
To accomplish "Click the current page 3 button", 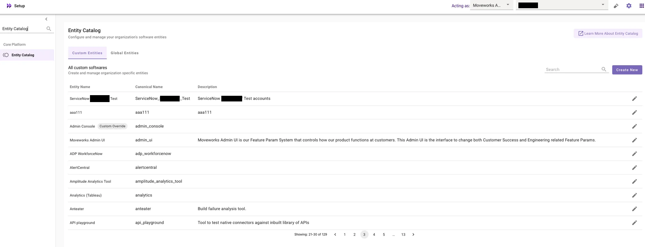I will [x=364, y=234].
